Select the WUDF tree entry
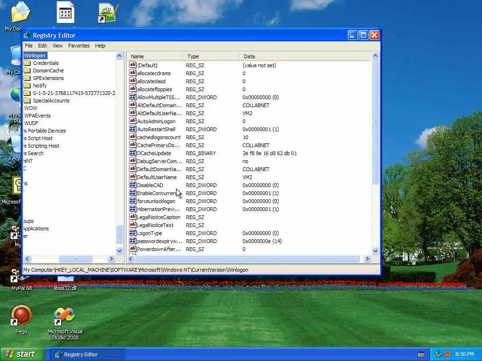The height and width of the screenshot is (361, 482). coord(32,123)
